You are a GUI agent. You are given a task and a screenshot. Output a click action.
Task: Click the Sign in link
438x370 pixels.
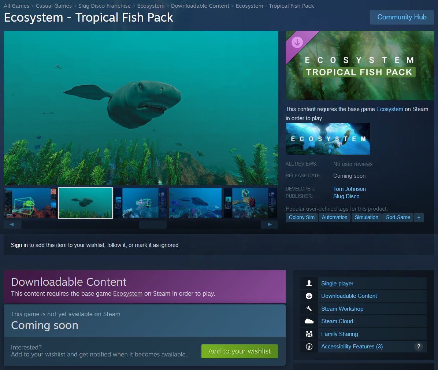pyautogui.click(x=19, y=245)
